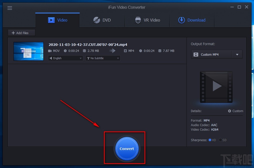Screen dimensions: 254x168
Task: Open the English audio track dropdown
Action: tap(66, 58)
